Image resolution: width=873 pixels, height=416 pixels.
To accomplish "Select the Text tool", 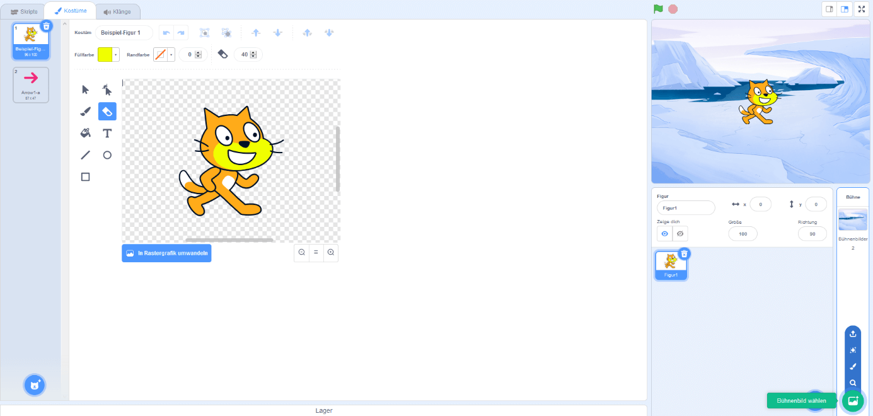I will [107, 133].
